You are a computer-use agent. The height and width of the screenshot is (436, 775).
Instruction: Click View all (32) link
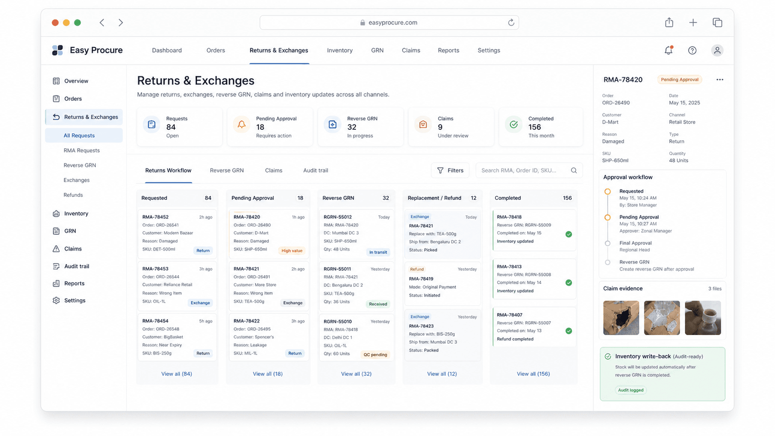[356, 374]
